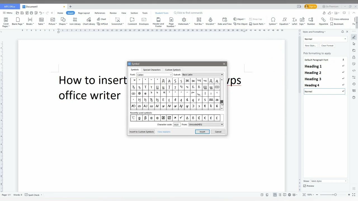The width and height of the screenshot is (358, 201).
Task: Click the symbol grid scrollbar thumb
Action: [222, 102]
